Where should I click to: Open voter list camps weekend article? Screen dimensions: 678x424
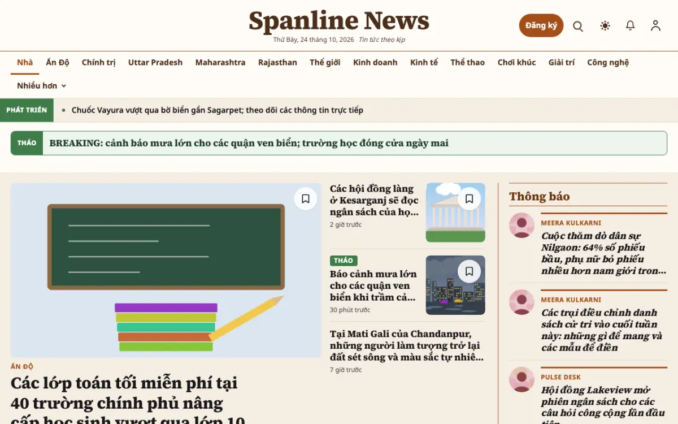coord(602,330)
